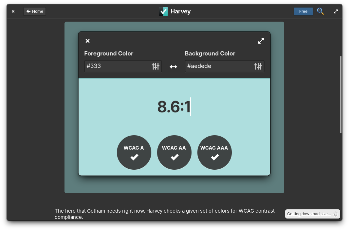Click the swap colors double-arrow icon

[x=173, y=67]
